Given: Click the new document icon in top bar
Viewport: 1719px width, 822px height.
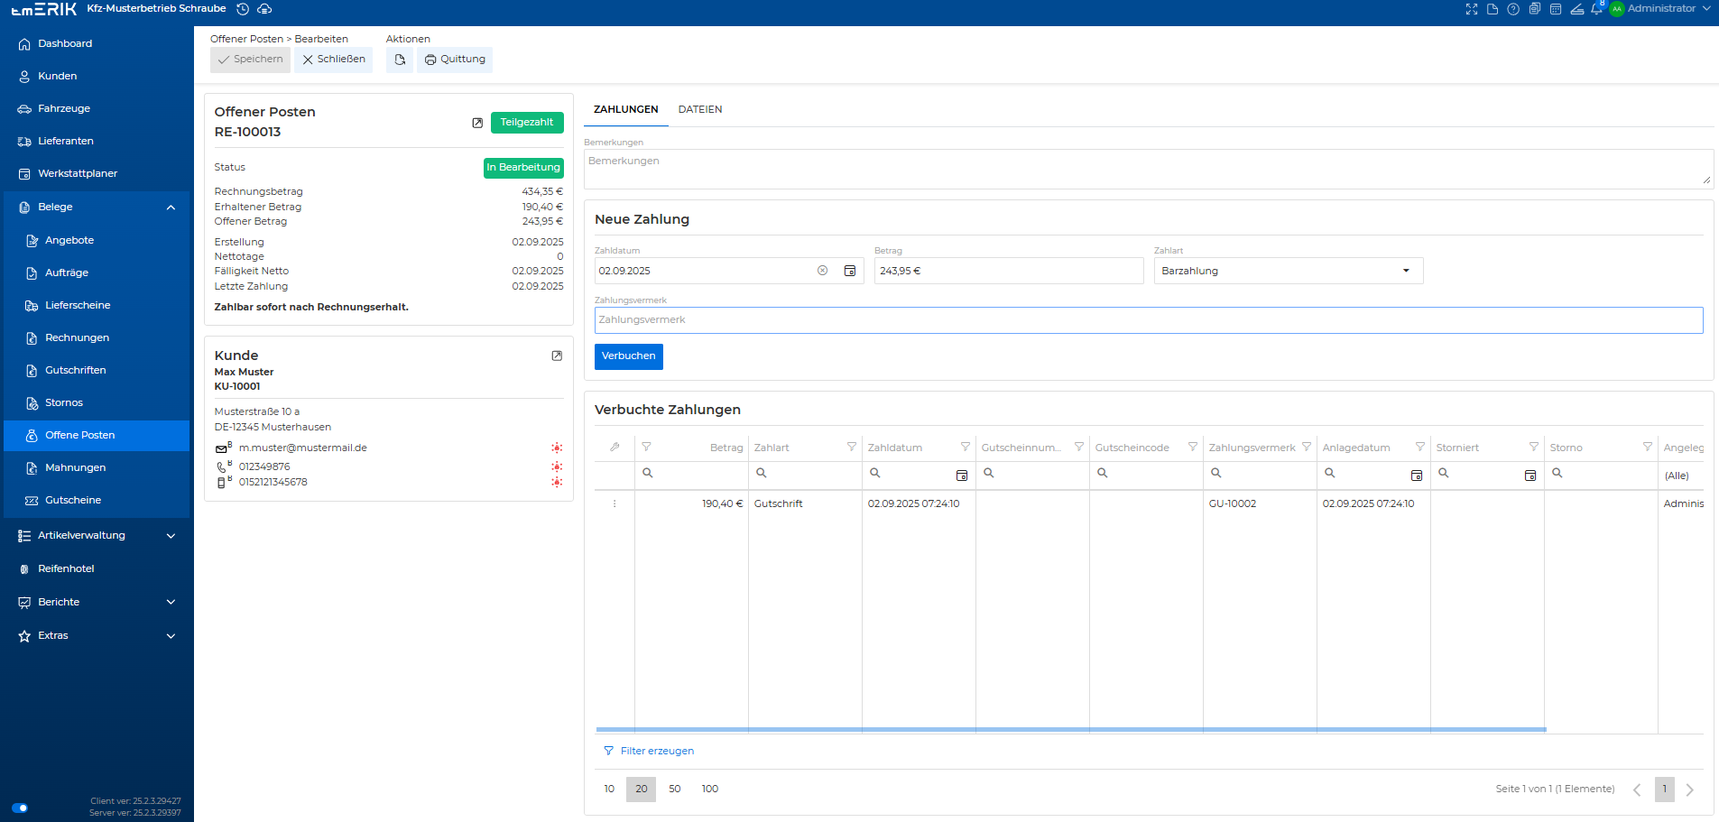Looking at the screenshot, I should 1493,9.
